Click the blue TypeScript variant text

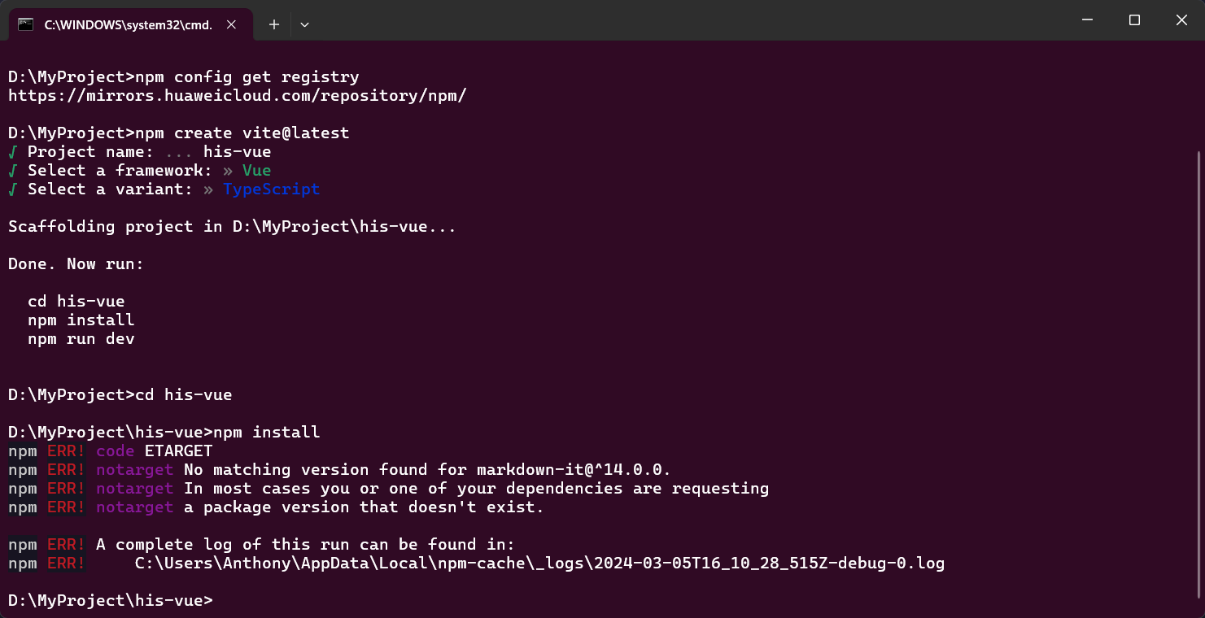pos(272,189)
